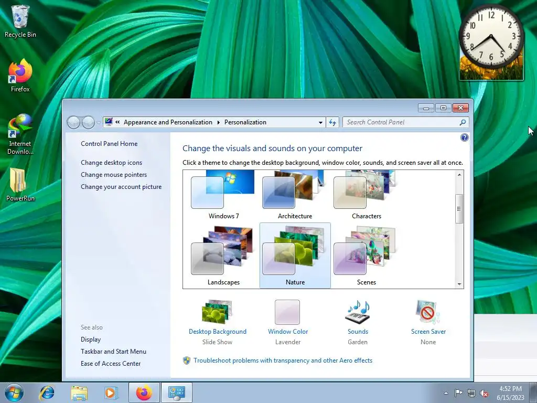Click the refresh button beside address bar
Screen dimensions: 537x403
pyautogui.click(x=332, y=122)
